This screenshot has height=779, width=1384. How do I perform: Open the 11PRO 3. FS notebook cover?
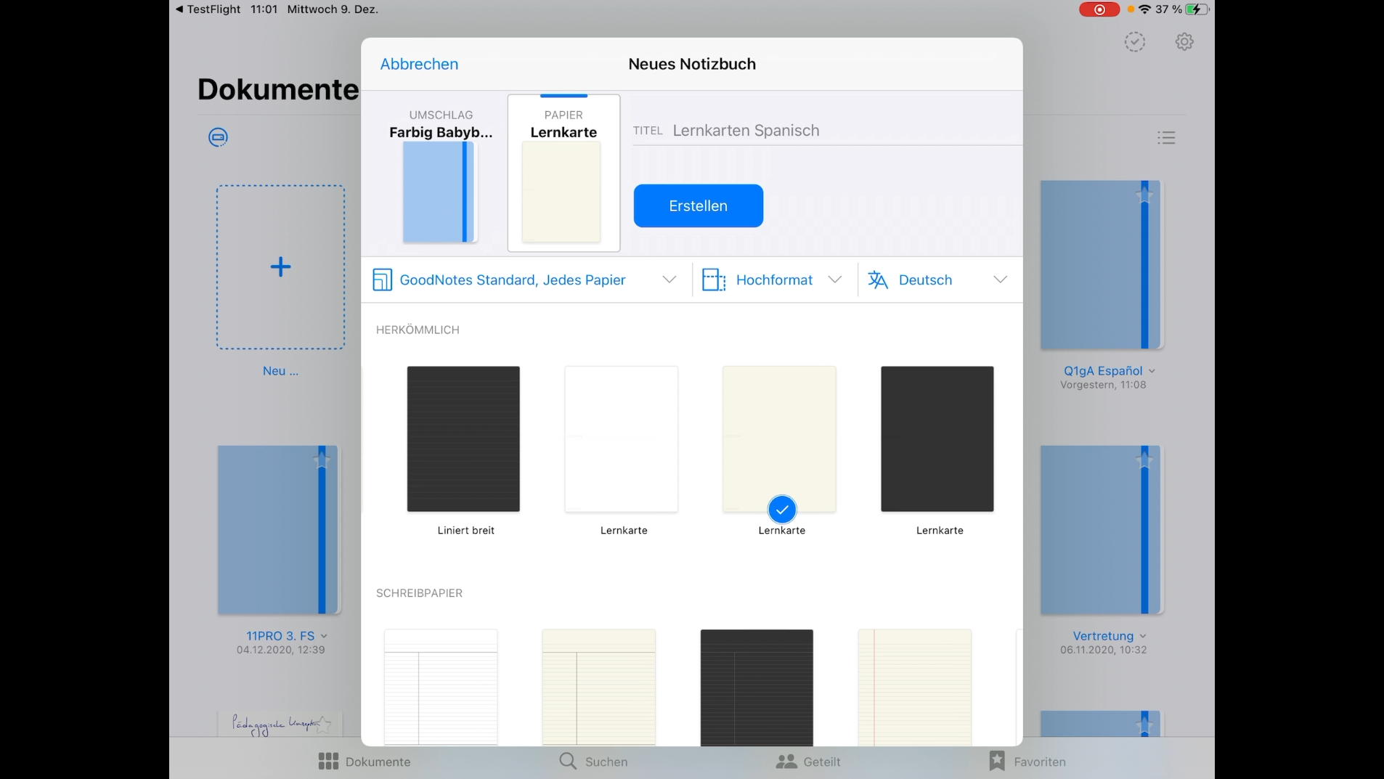278,530
